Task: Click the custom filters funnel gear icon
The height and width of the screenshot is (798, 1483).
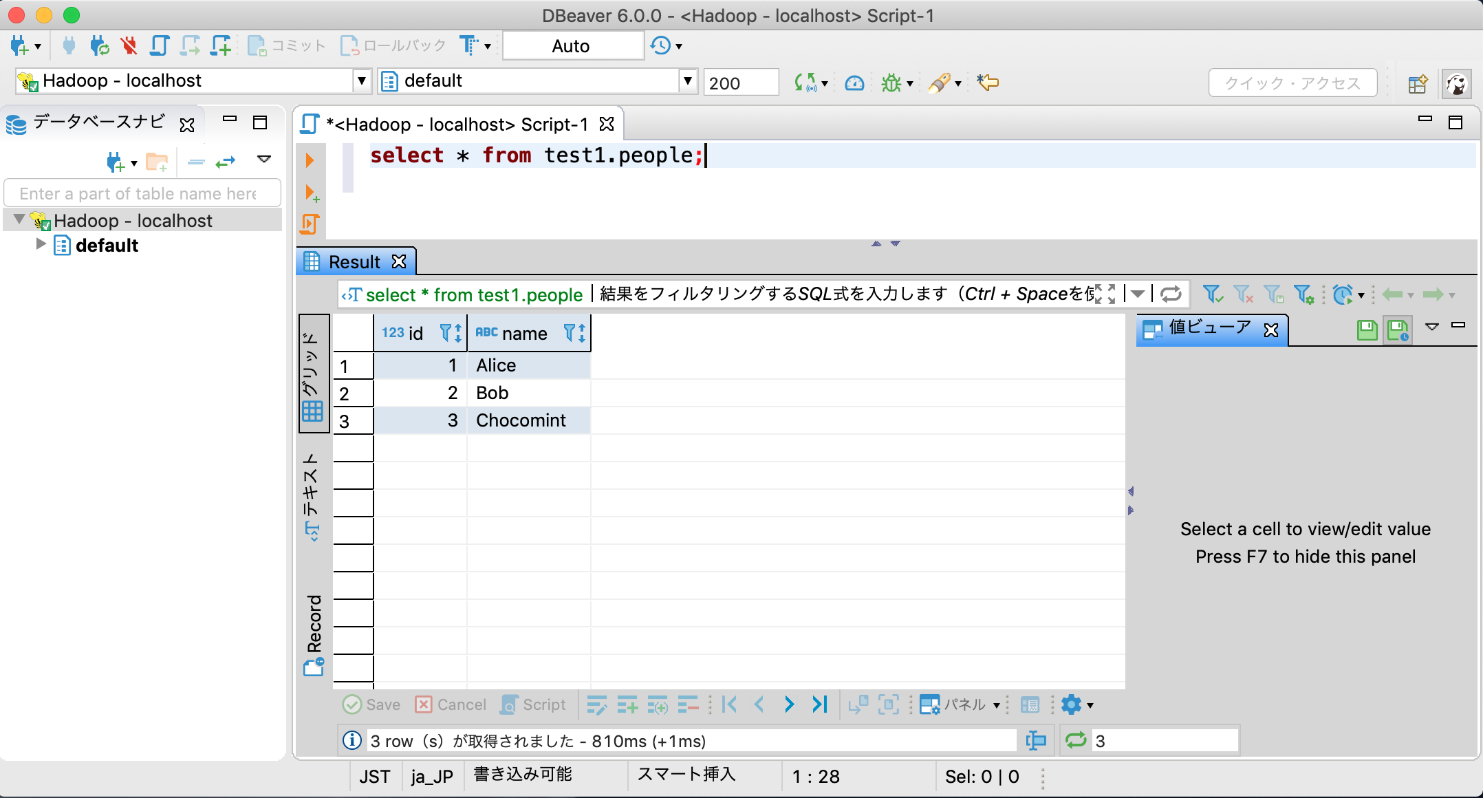Action: (x=1303, y=294)
